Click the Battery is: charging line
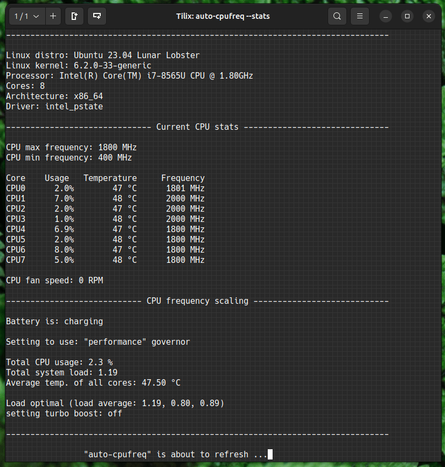The width and height of the screenshot is (445, 467). [54, 322]
